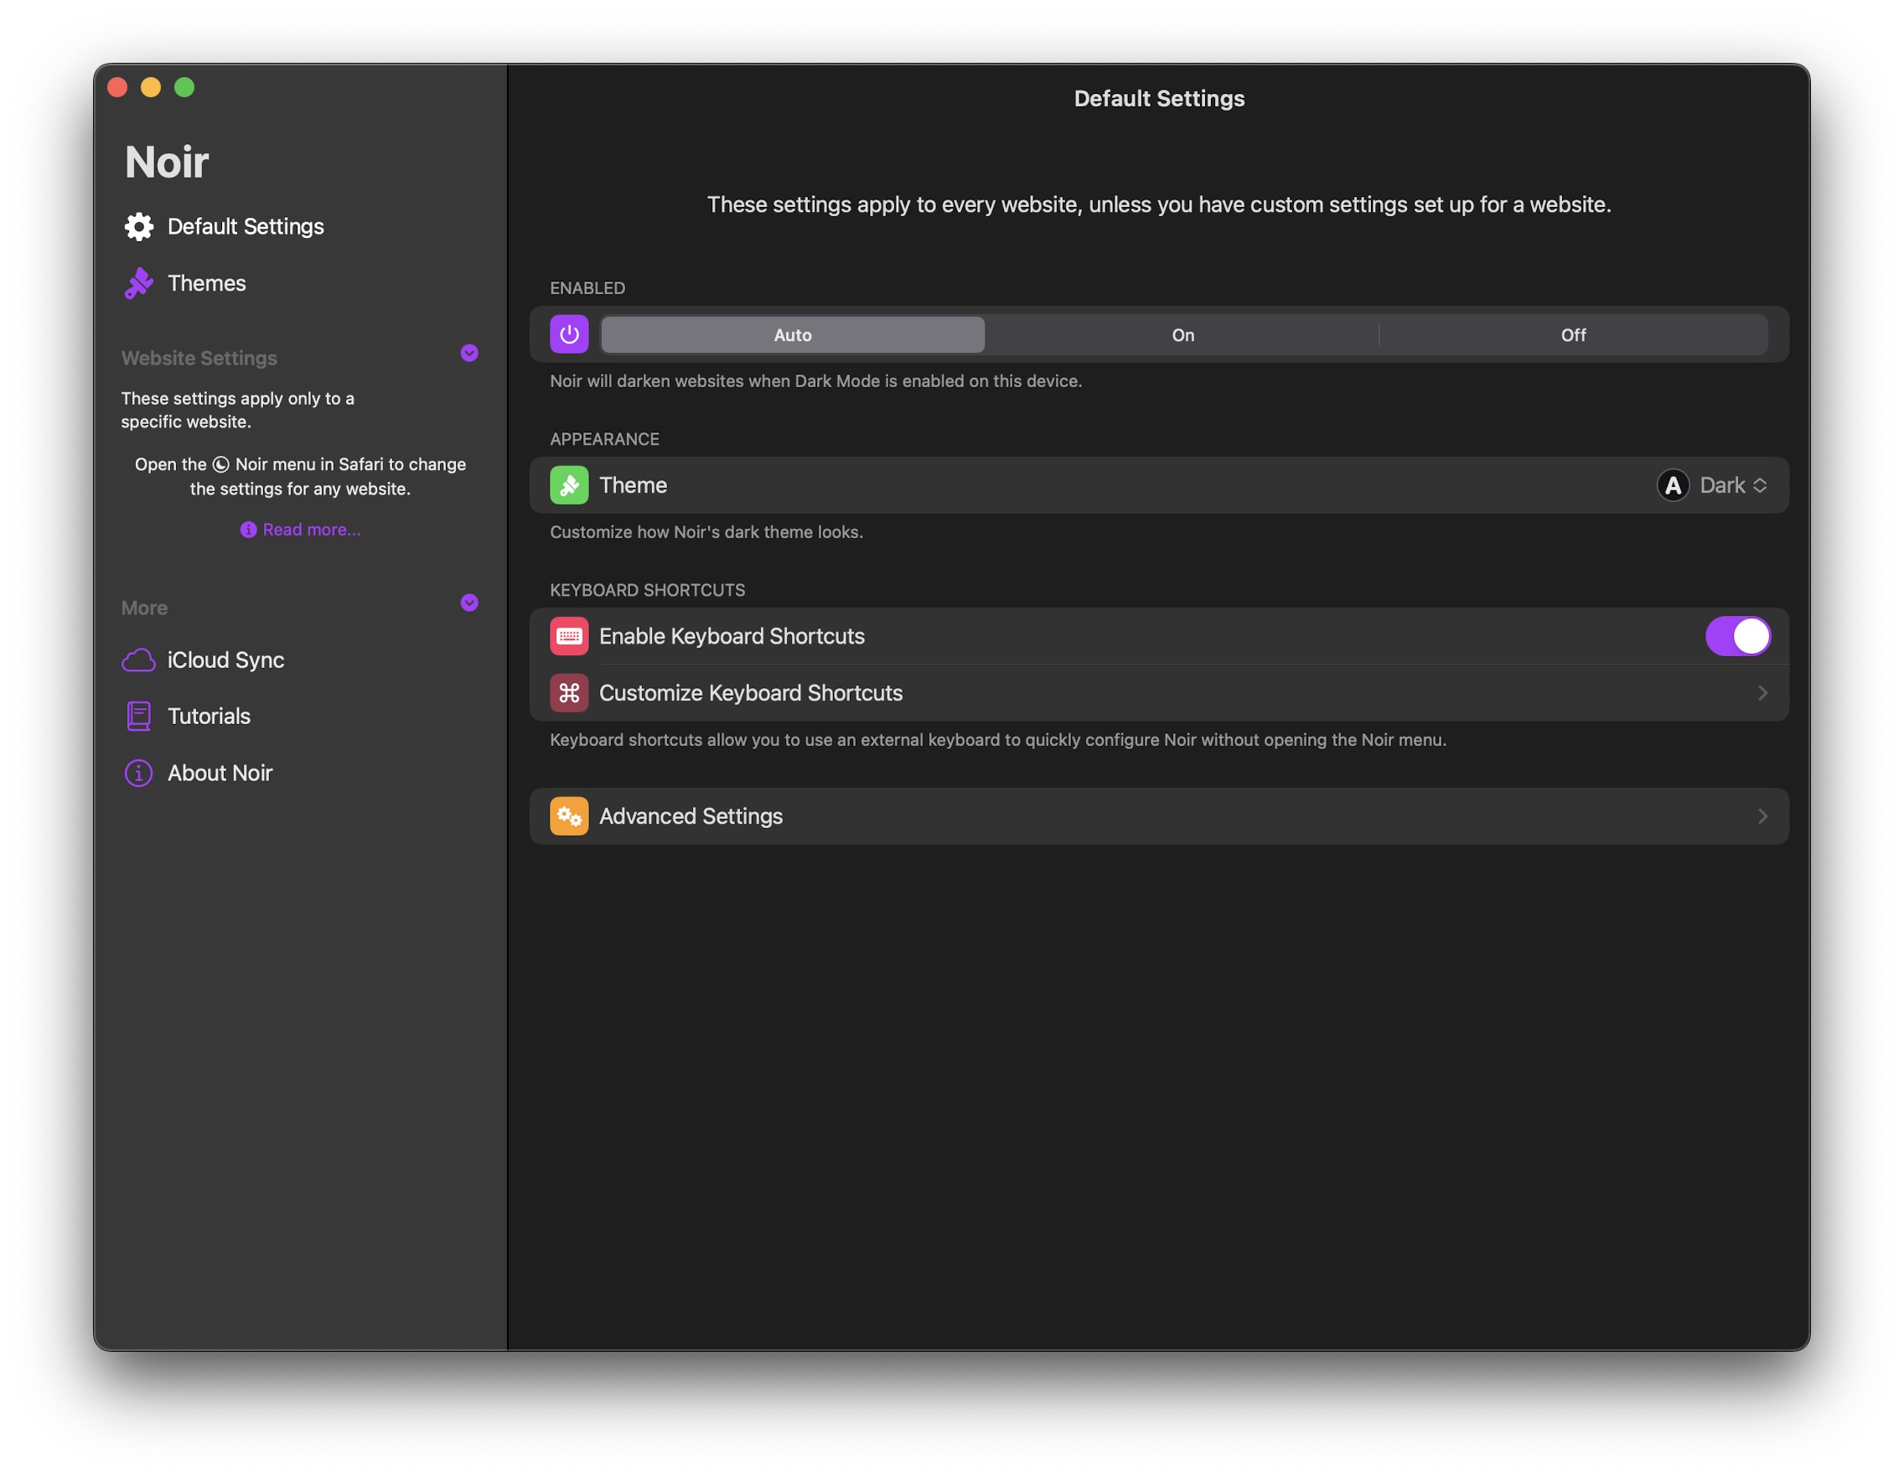Image resolution: width=1904 pixels, height=1475 pixels.
Task: Click the Website Settings heading
Action: pos(199,359)
